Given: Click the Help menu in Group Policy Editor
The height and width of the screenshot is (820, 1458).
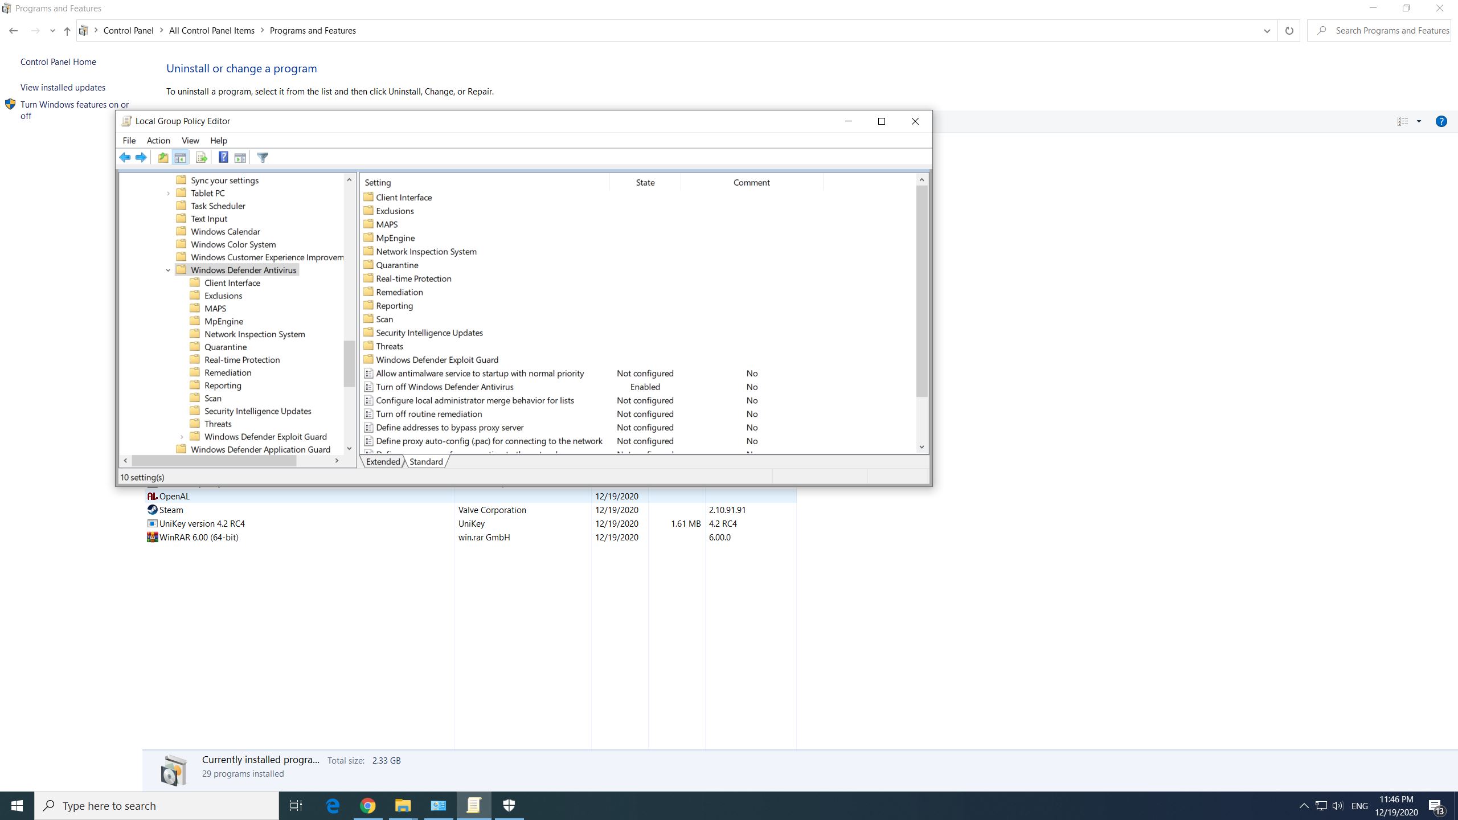Looking at the screenshot, I should (x=218, y=140).
